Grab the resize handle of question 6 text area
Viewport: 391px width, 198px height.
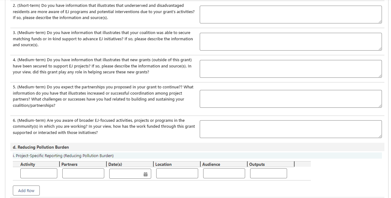coord(380,136)
